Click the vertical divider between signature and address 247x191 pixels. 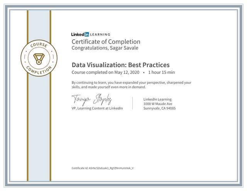(133, 103)
